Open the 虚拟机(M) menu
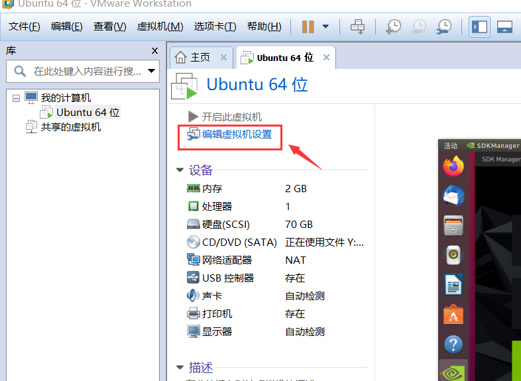This screenshot has width=521, height=381. coord(160,27)
